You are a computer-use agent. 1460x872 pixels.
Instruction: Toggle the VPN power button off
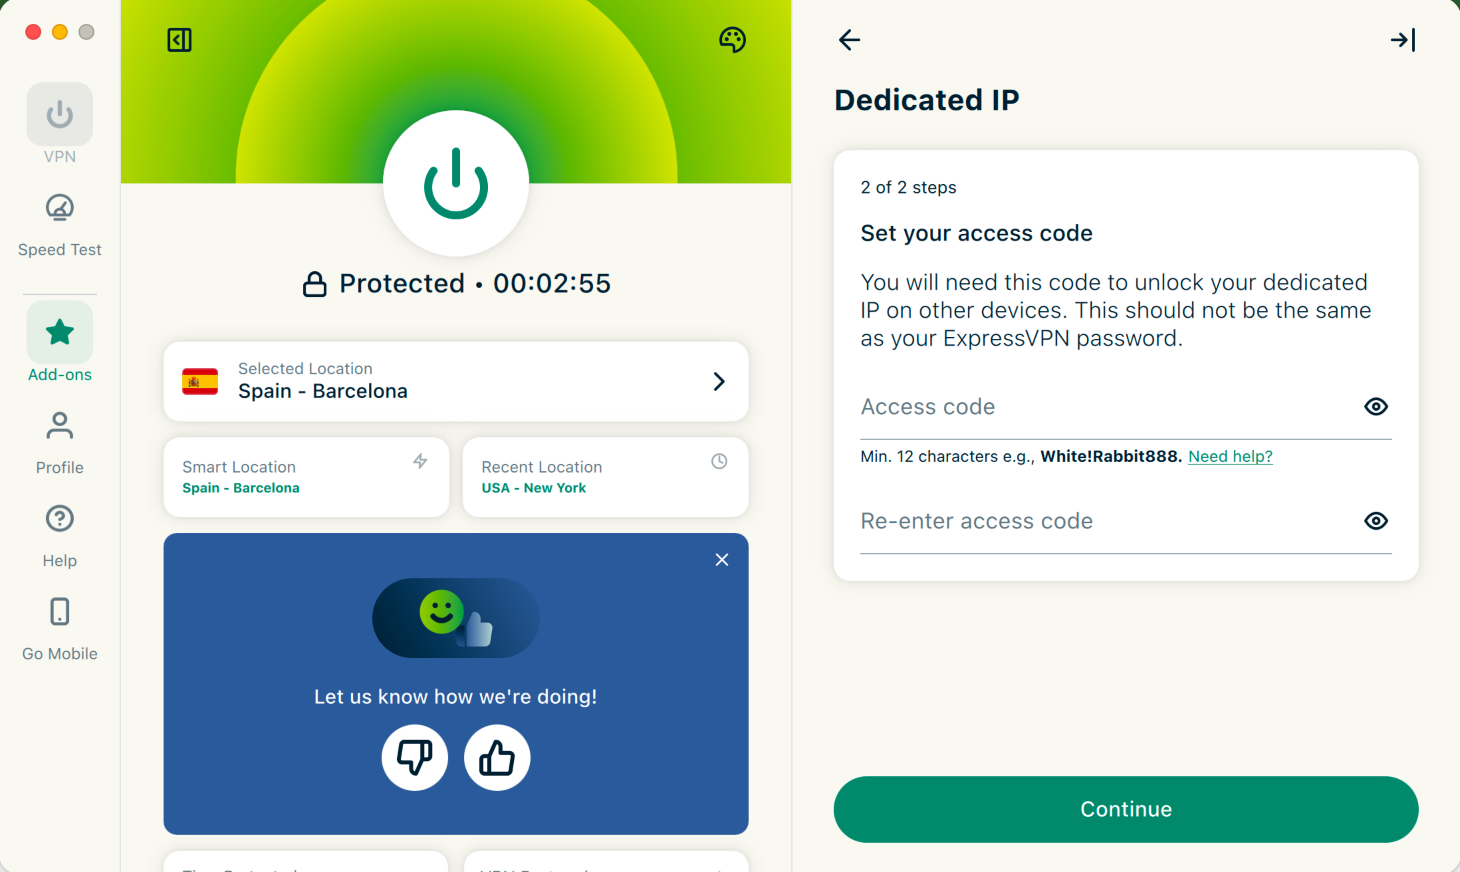(x=455, y=183)
